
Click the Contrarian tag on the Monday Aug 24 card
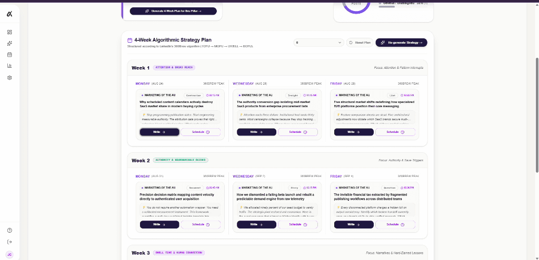194,96
